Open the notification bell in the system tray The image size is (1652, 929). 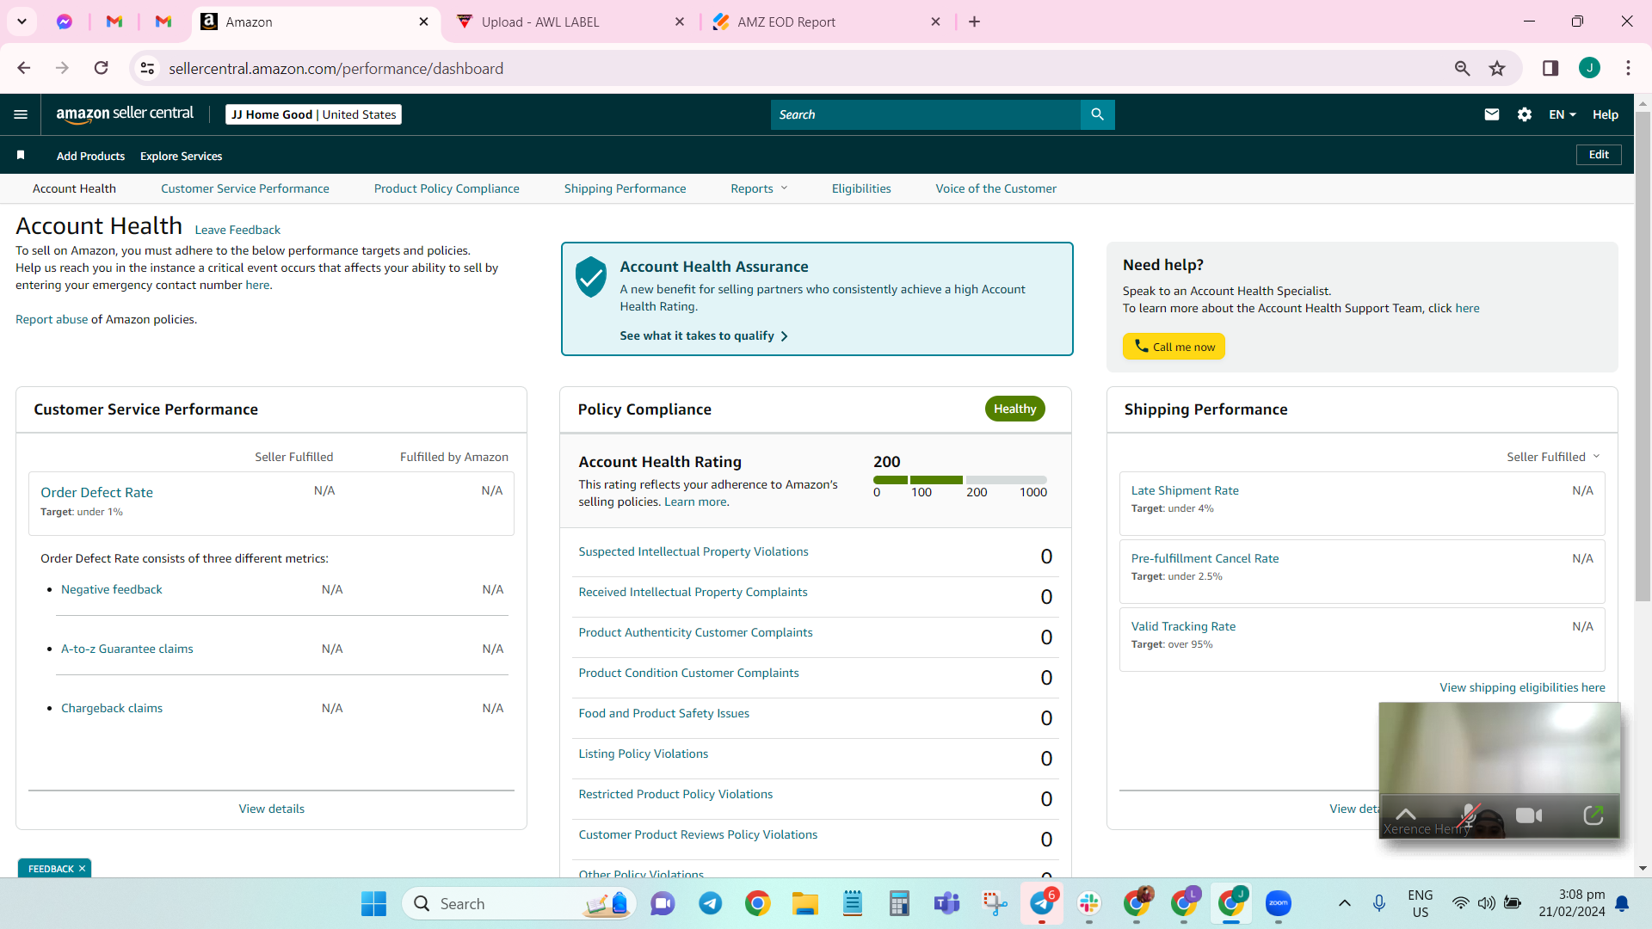(x=1622, y=903)
